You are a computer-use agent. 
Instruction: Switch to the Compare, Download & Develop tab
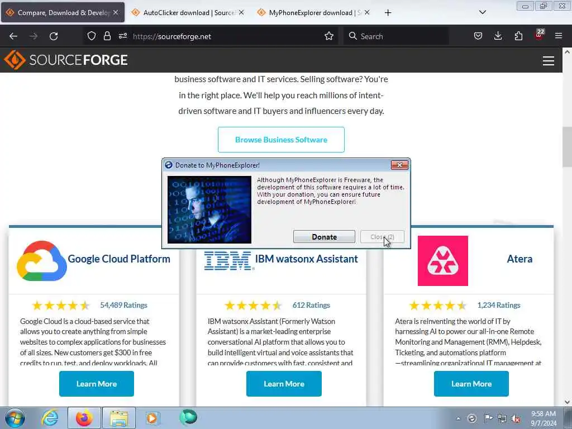point(63,12)
